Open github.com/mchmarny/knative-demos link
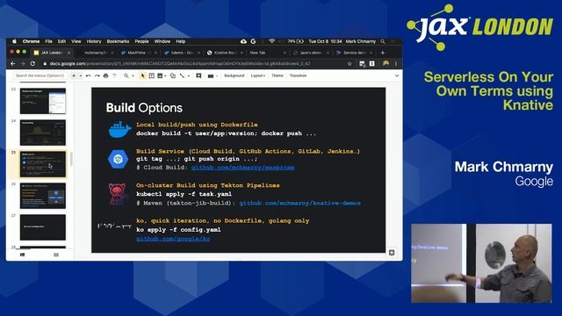The image size is (562, 316). click(x=299, y=203)
